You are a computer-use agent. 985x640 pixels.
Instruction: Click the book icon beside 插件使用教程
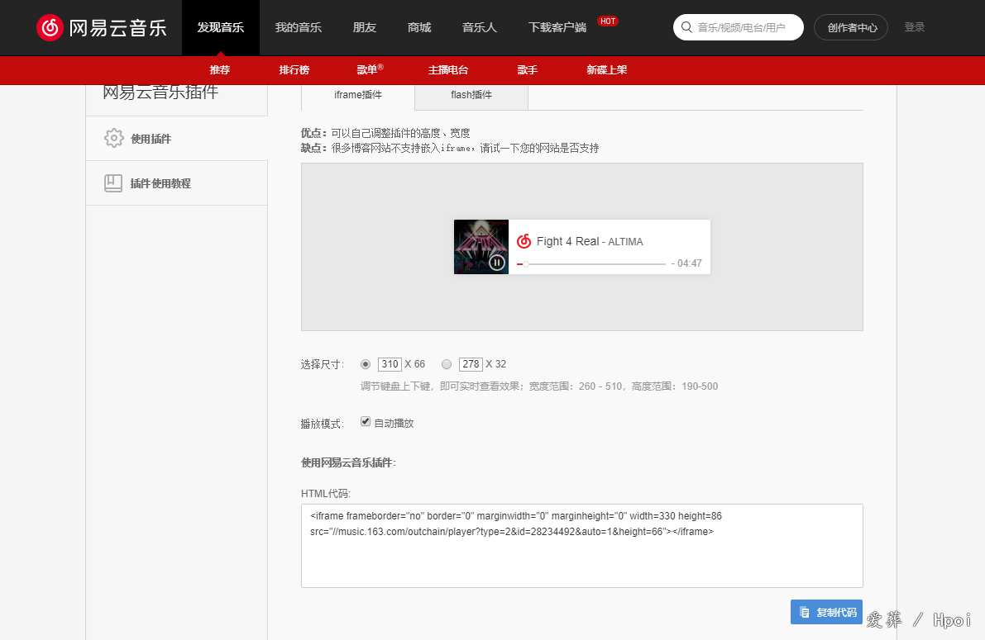pos(115,183)
